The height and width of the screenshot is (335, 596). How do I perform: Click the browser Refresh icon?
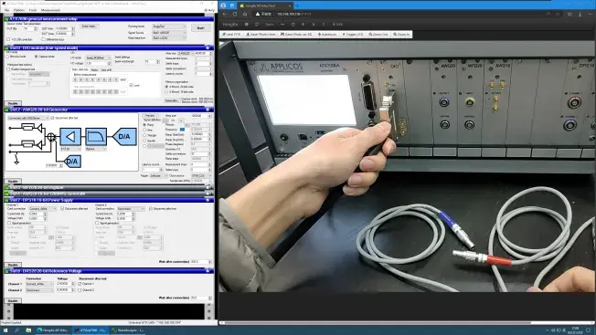click(235, 14)
